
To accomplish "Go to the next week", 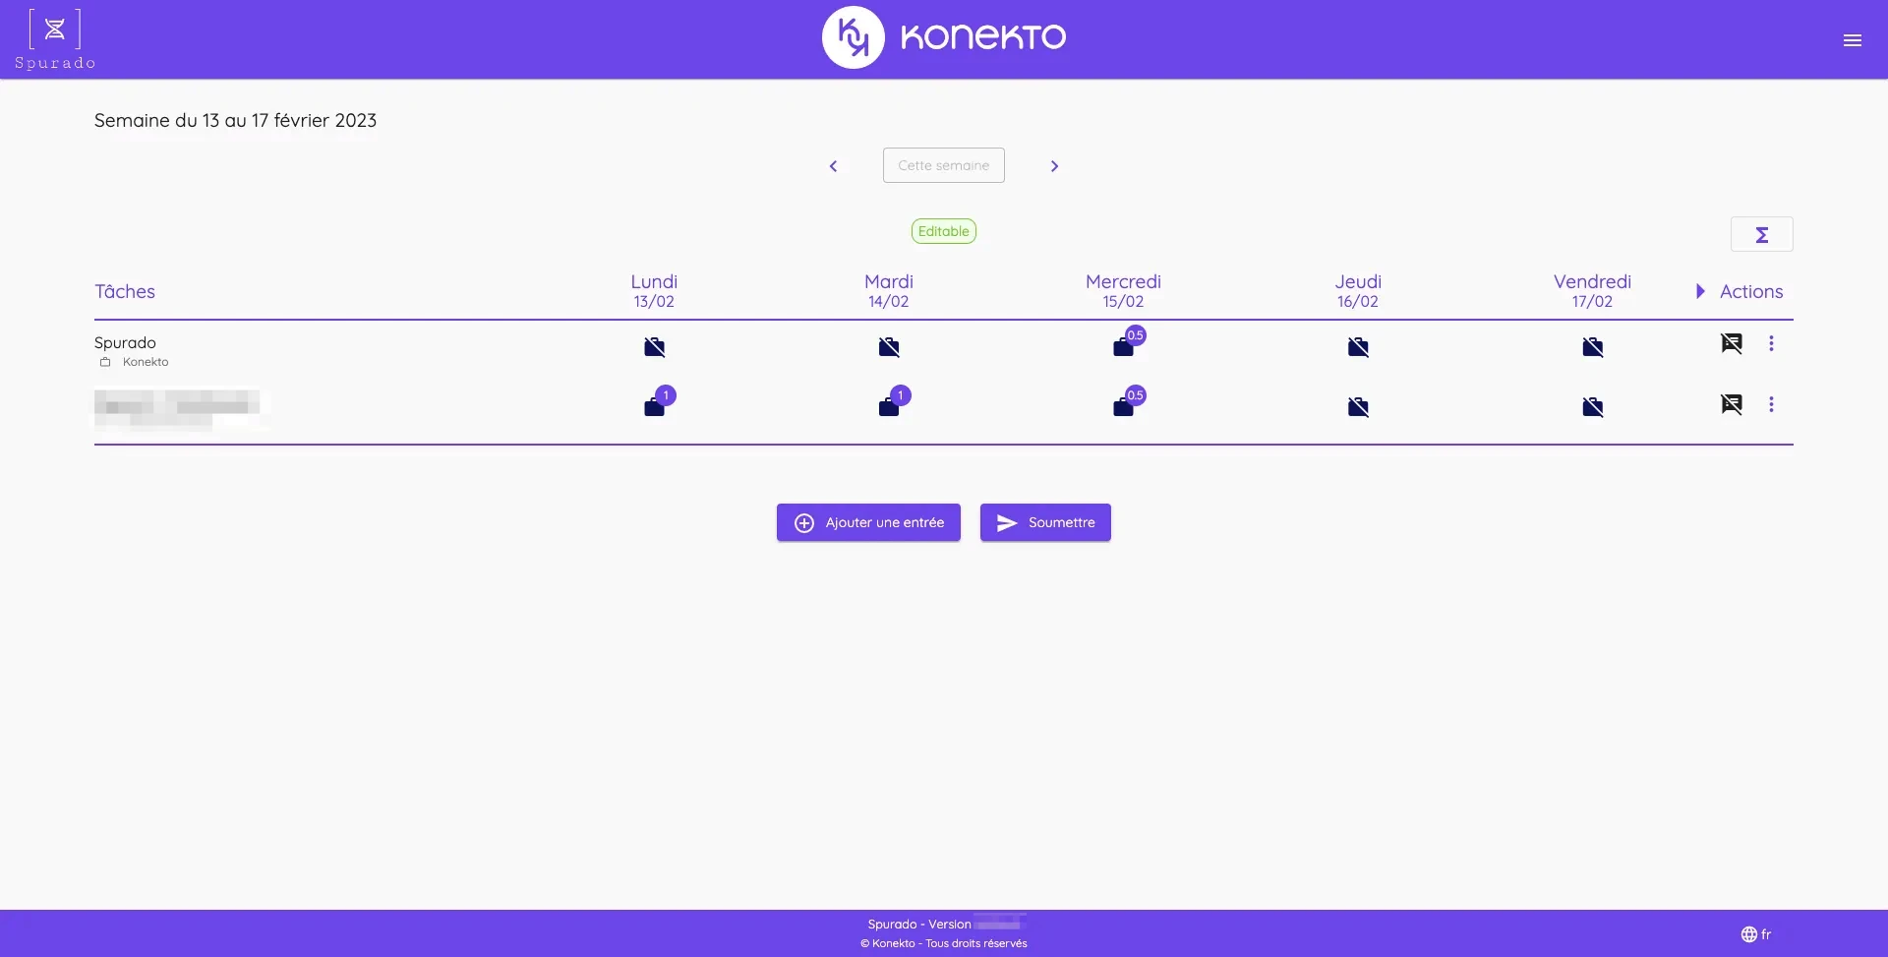I will [x=1054, y=166].
